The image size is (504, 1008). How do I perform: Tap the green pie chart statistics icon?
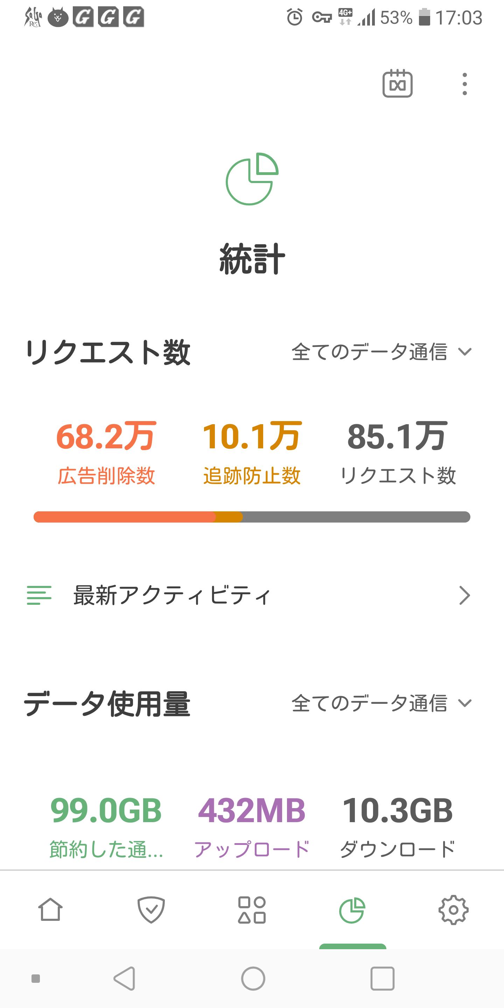(252, 179)
